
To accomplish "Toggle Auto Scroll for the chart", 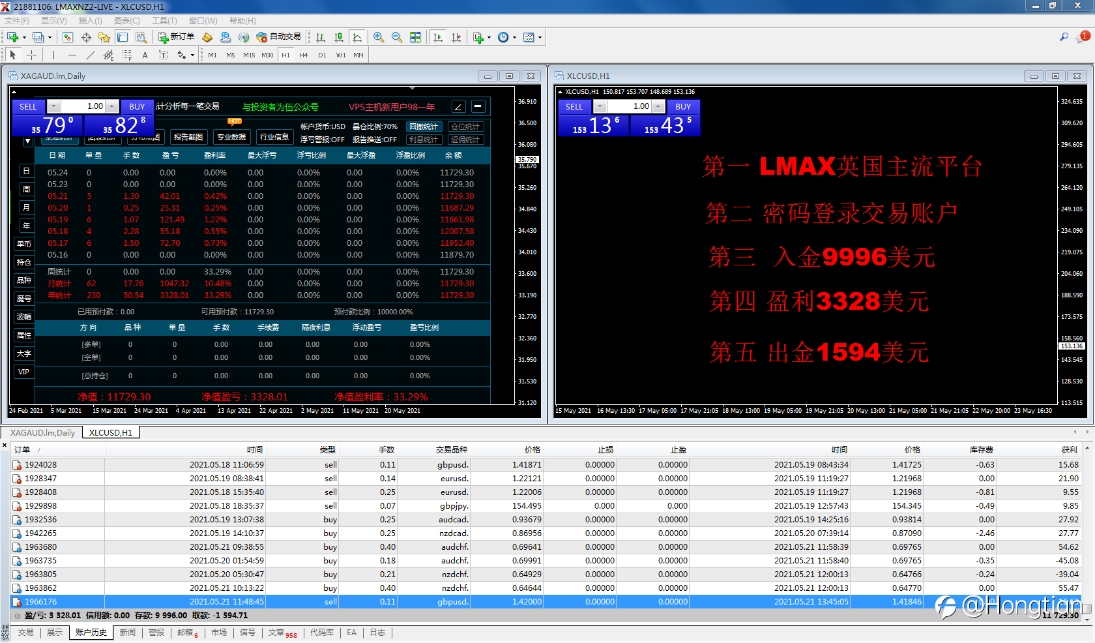I will 438,37.
